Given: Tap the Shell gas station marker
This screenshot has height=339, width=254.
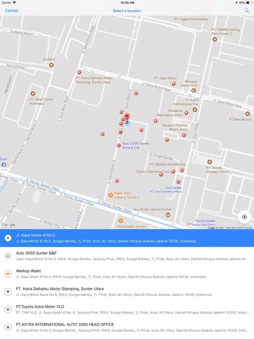Looking at the screenshot, I should pyautogui.click(x=4, y=165).
